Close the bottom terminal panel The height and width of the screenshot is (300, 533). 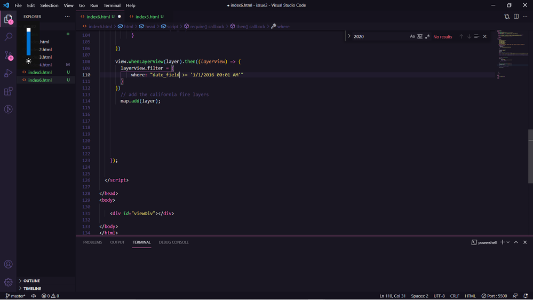pyautogui.click(x=525, y=242)
